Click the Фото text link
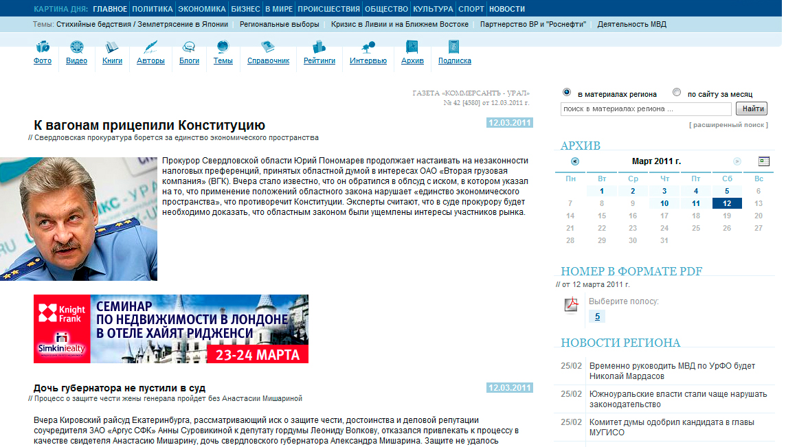The width and height of the screenshot is (786, 447). [x=43, y=60]
